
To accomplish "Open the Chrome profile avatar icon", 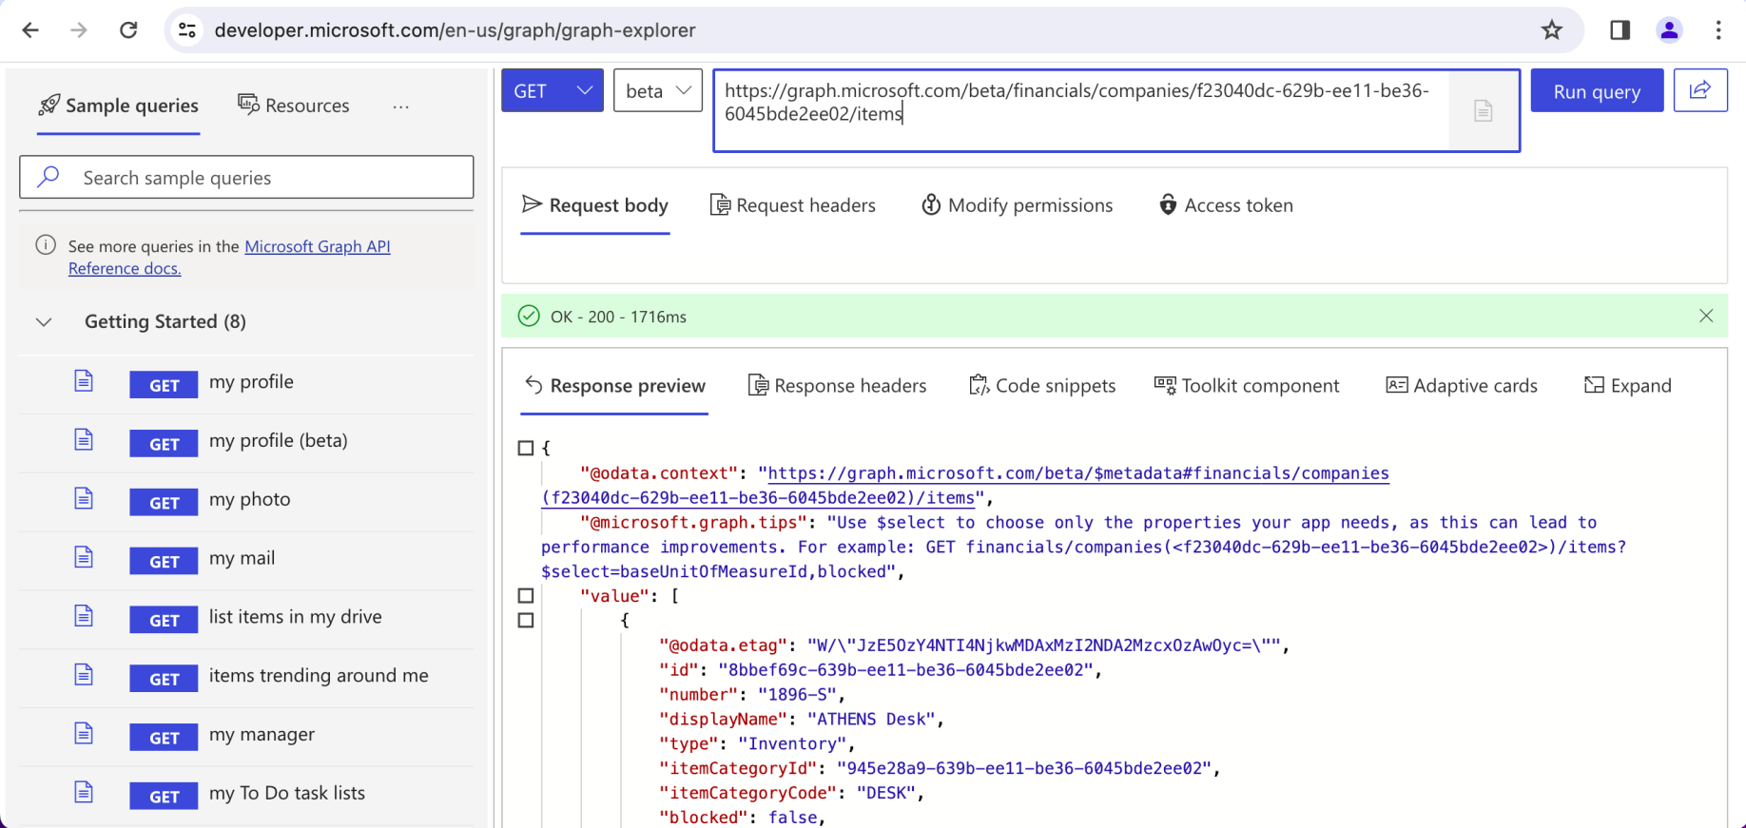I will click(x=1668, y=30).
